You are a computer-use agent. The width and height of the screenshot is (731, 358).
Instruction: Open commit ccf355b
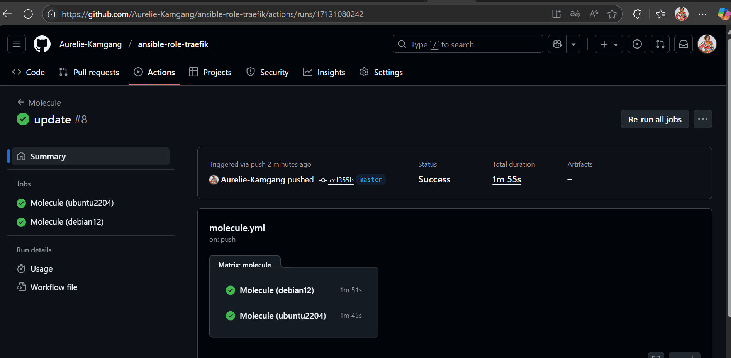coord(341,180)
